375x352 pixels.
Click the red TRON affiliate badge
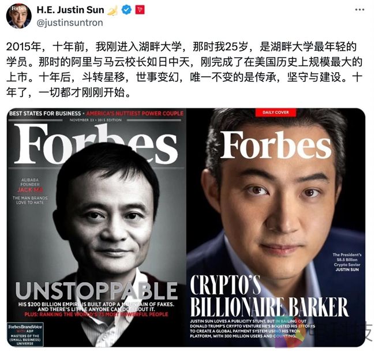point(140,10)
